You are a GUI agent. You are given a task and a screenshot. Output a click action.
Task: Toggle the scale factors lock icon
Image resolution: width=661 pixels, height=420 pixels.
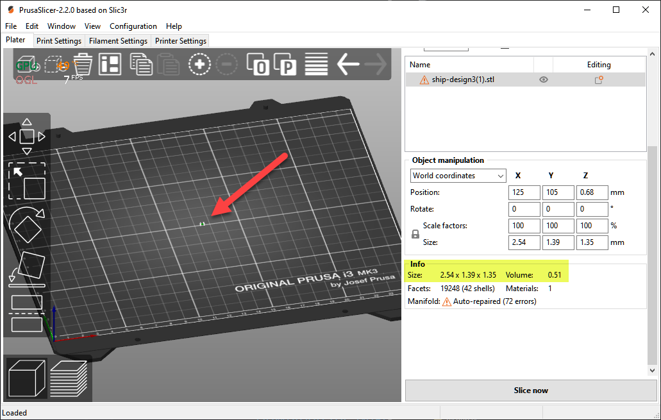415,234
